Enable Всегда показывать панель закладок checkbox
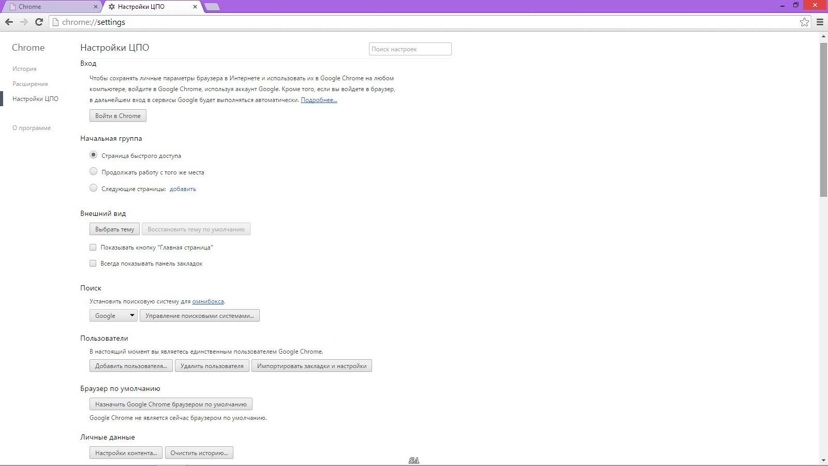Image resolution: width=828 pixels, height=466 pixels. tap(93, 264)
